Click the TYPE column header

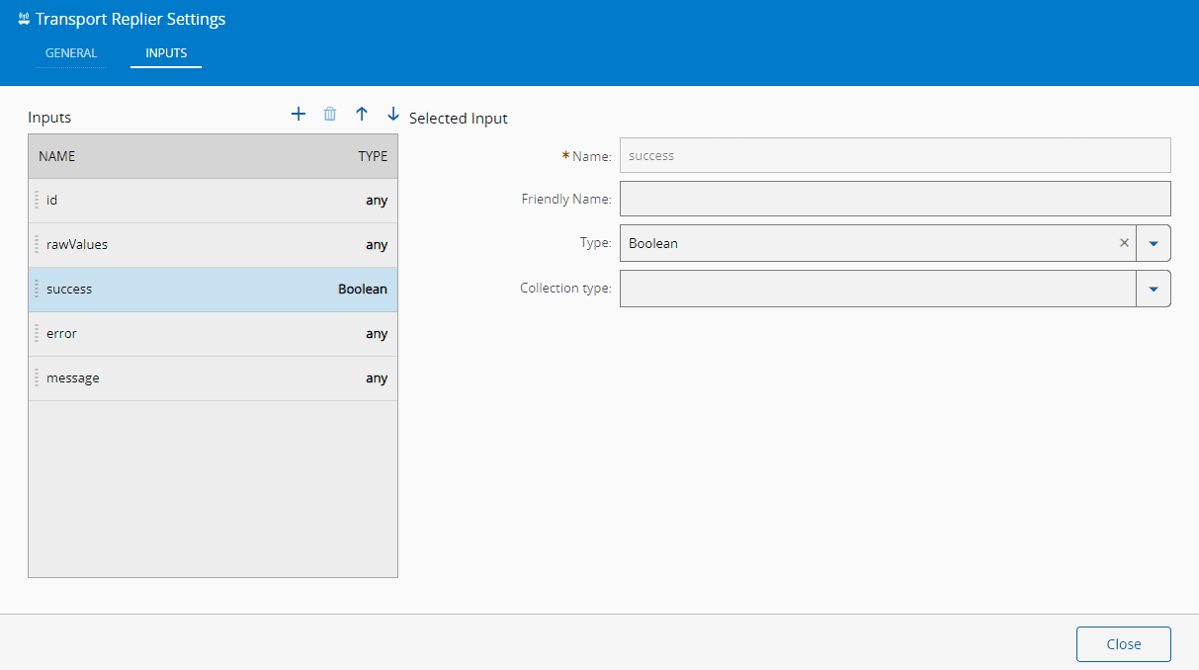(372, 156)
